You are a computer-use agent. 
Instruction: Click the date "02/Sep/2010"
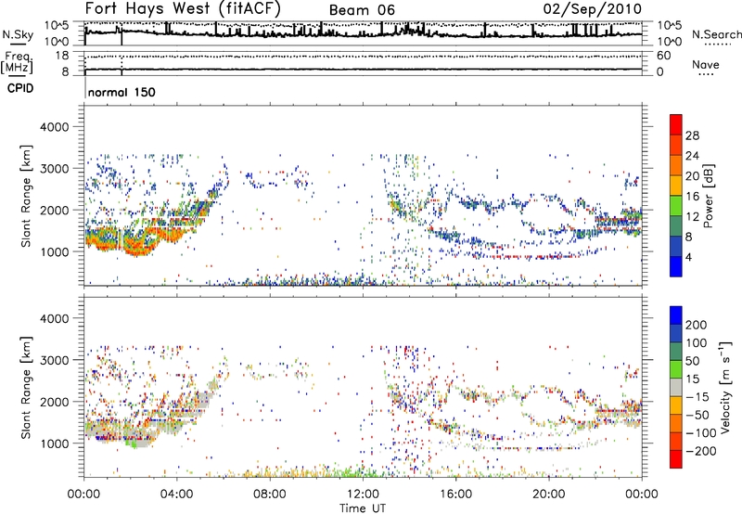coord(593,9)
